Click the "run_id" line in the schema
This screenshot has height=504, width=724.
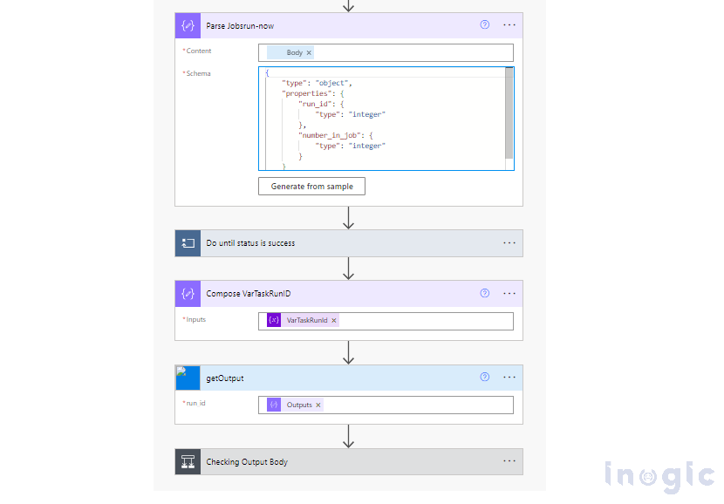(x=321, y=104)
